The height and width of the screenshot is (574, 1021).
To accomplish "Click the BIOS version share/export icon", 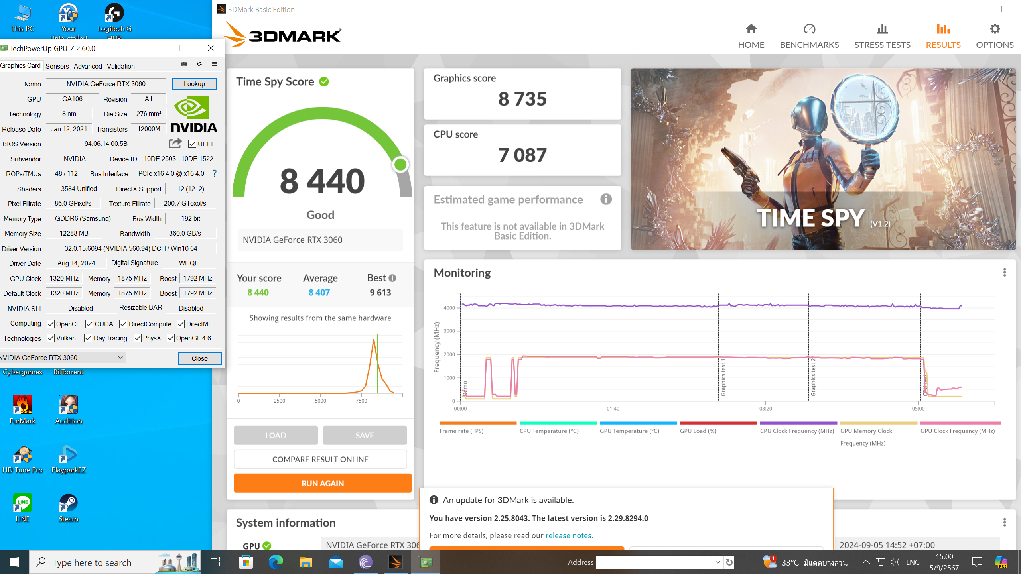I will (175, 143).
